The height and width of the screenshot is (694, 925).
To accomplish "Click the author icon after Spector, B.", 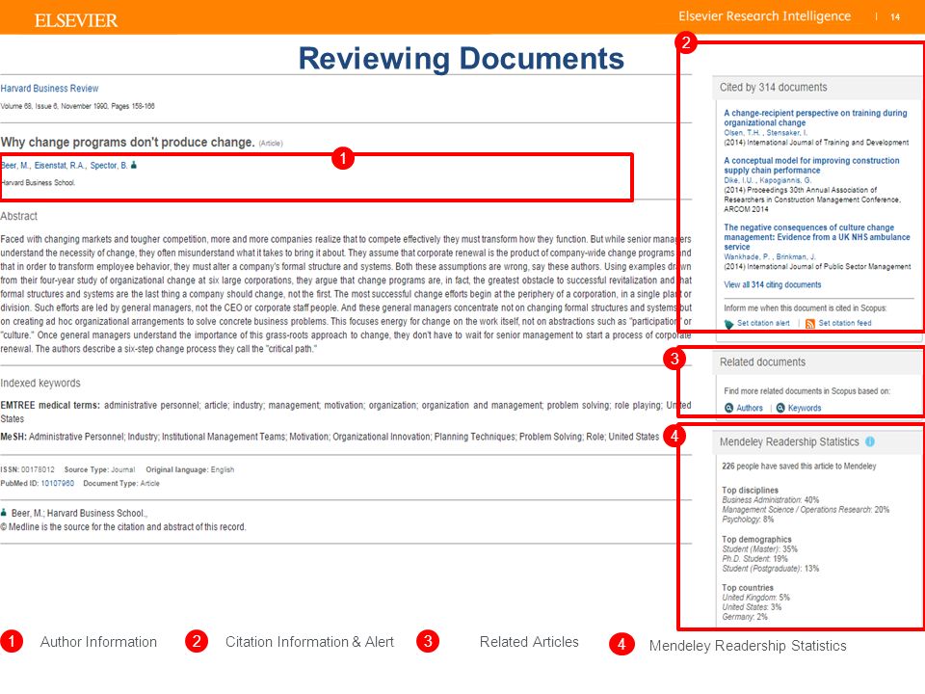I will click(x=134, y=165).
